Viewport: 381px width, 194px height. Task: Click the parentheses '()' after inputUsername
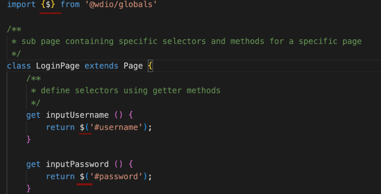118,115
